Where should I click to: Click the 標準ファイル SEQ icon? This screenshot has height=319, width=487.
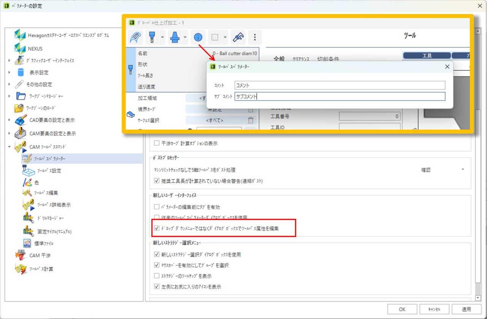tap(27, 243)
